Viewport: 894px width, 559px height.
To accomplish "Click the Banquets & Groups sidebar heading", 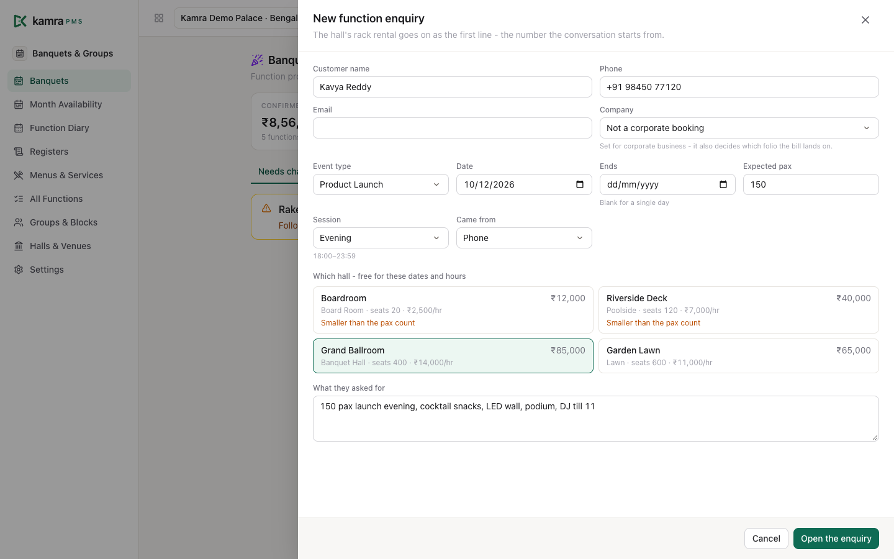I will [x=73, y=53].
